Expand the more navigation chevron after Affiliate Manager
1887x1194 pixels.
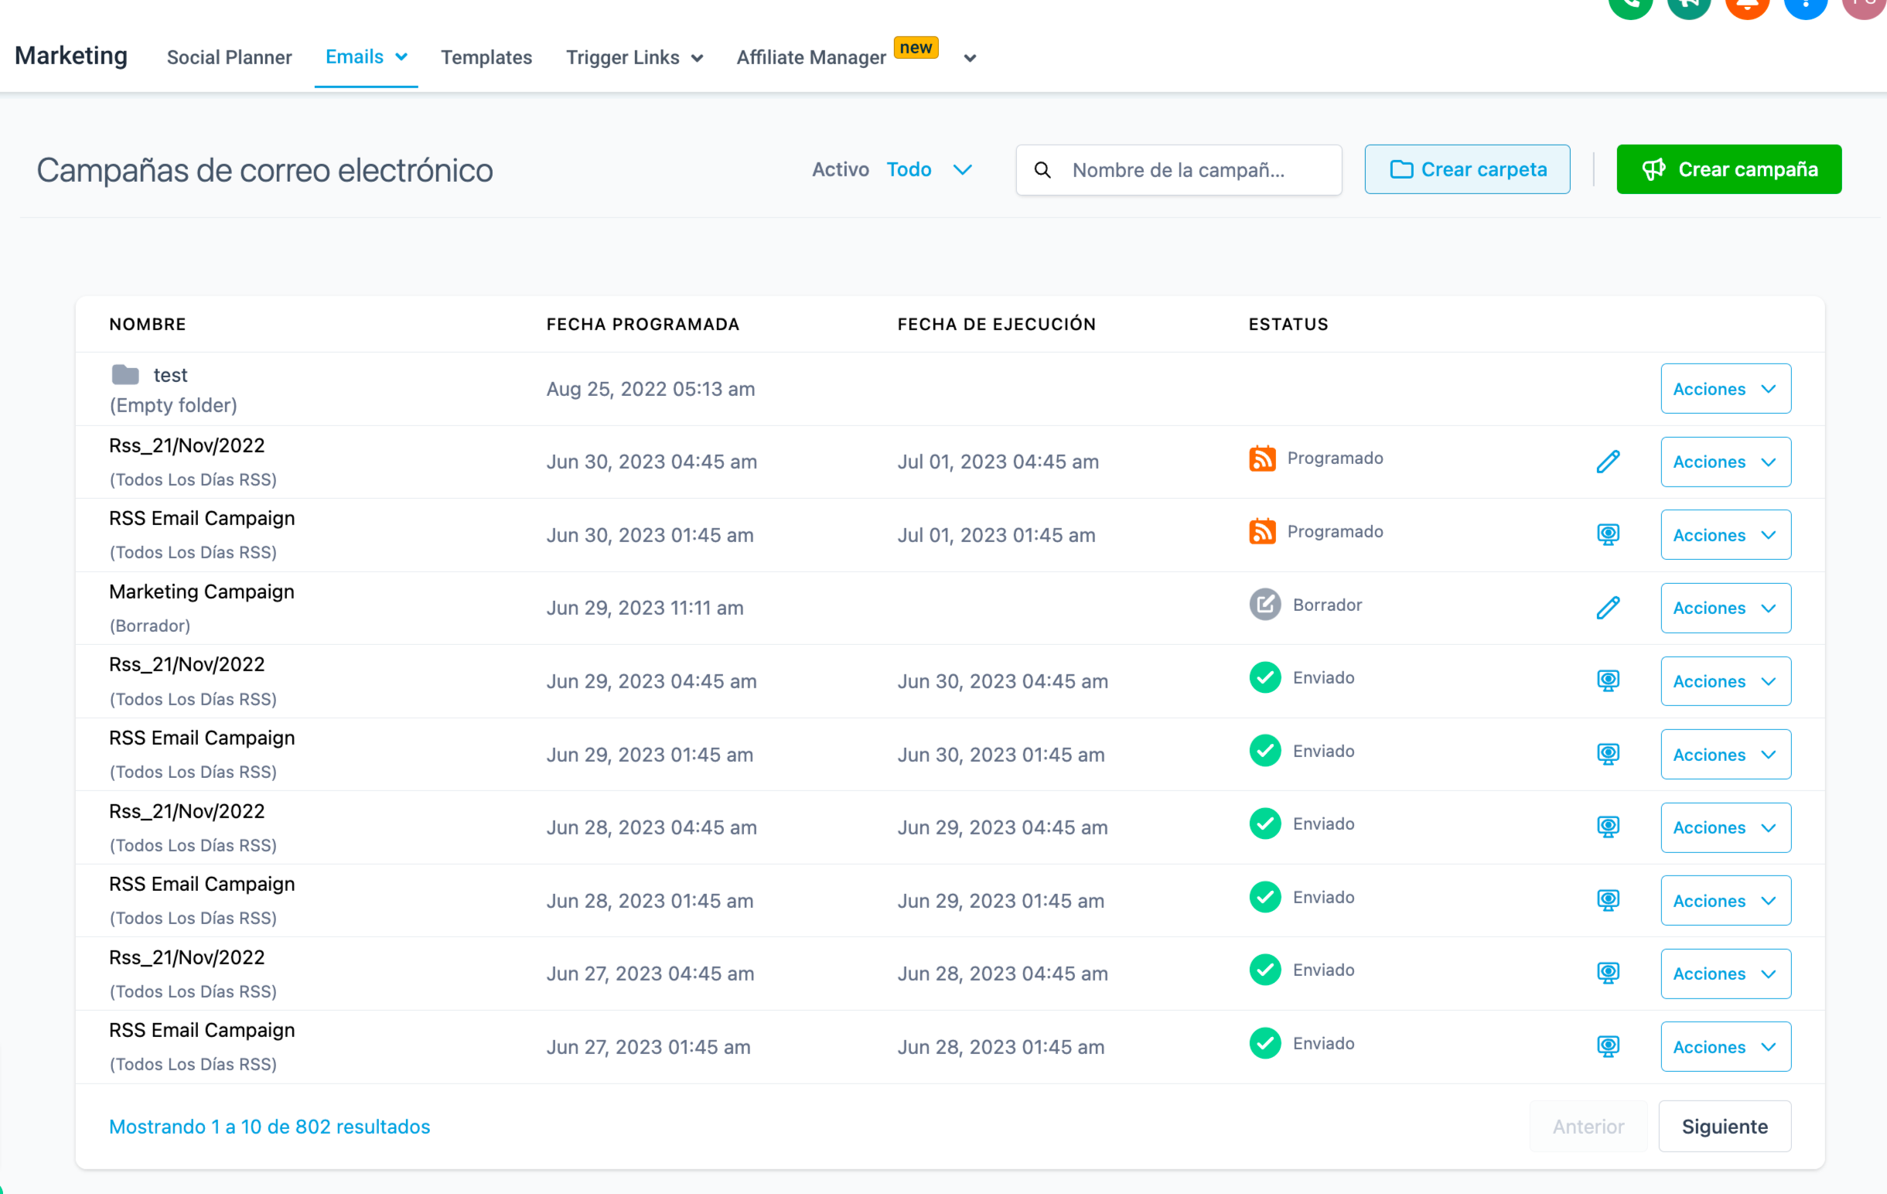[x=969, y=58]
